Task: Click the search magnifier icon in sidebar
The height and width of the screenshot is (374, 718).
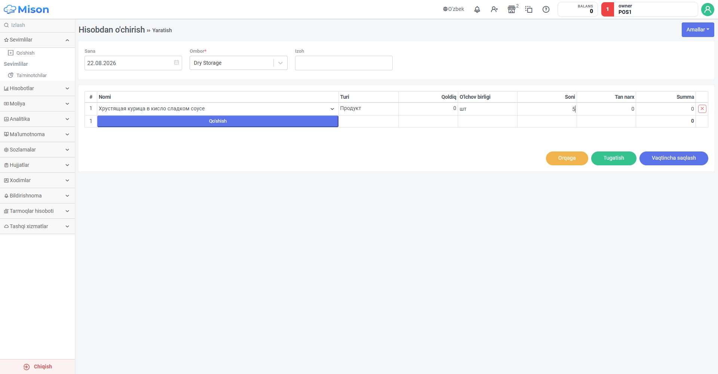Action: [x=6, y=25]
